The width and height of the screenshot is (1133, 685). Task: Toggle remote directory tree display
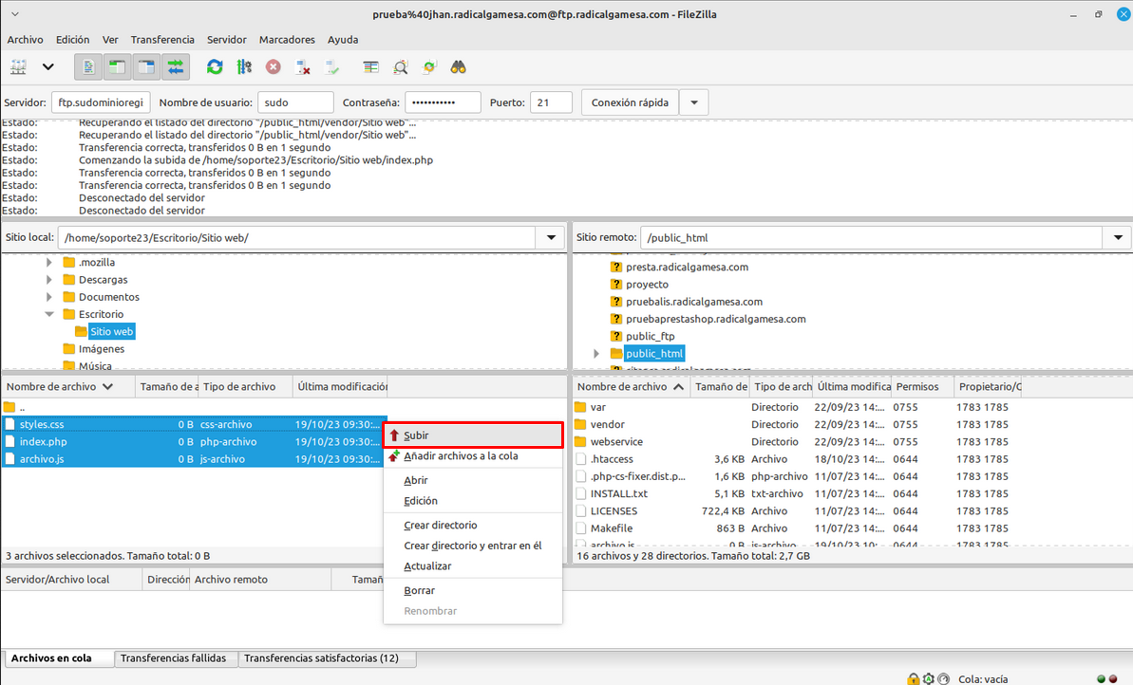coord(146,67)
